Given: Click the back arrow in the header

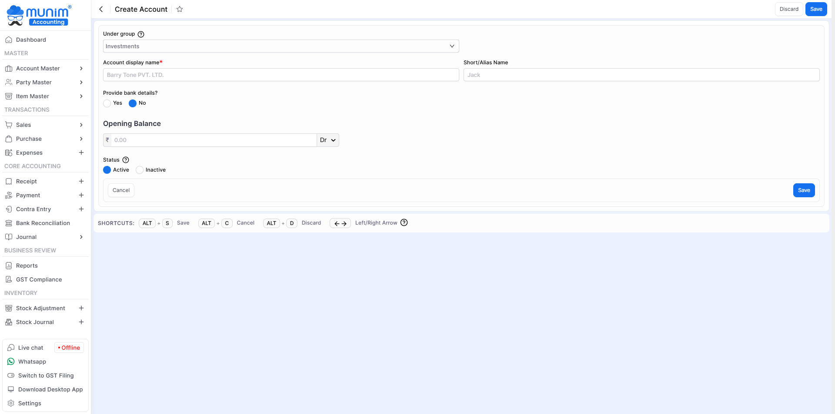Looking at the screenshot, I should tap(101, 9).
